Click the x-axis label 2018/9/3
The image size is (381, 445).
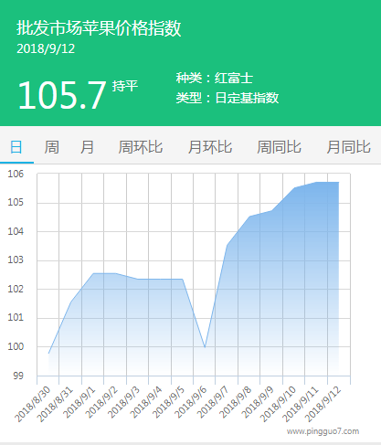coord(124,402)
